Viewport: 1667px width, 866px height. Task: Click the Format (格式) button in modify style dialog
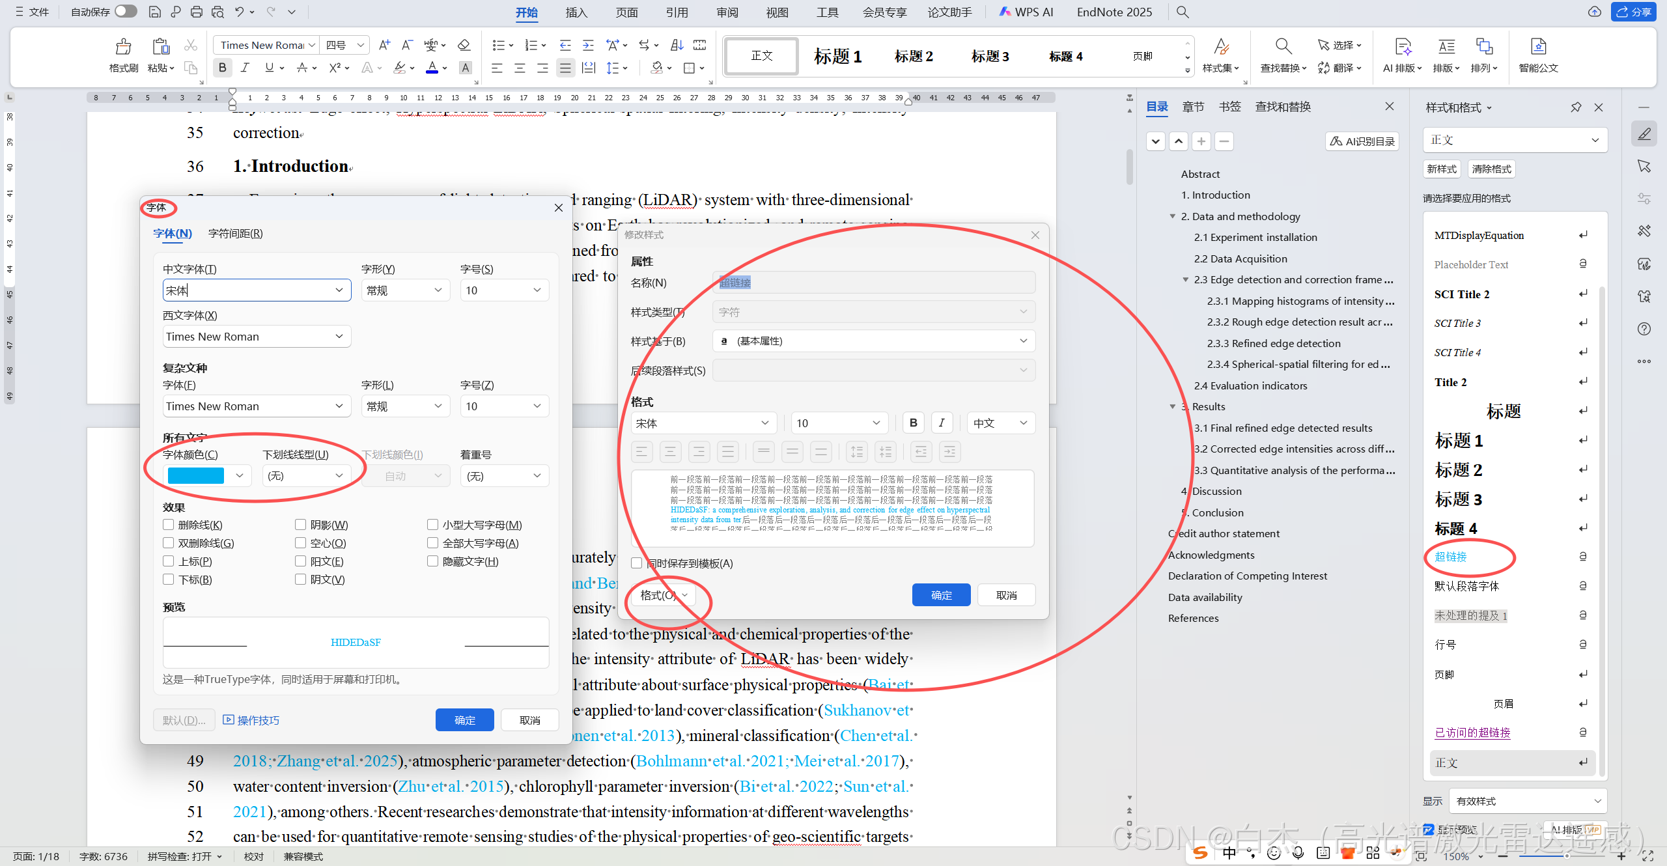click(x=663, y=595)
